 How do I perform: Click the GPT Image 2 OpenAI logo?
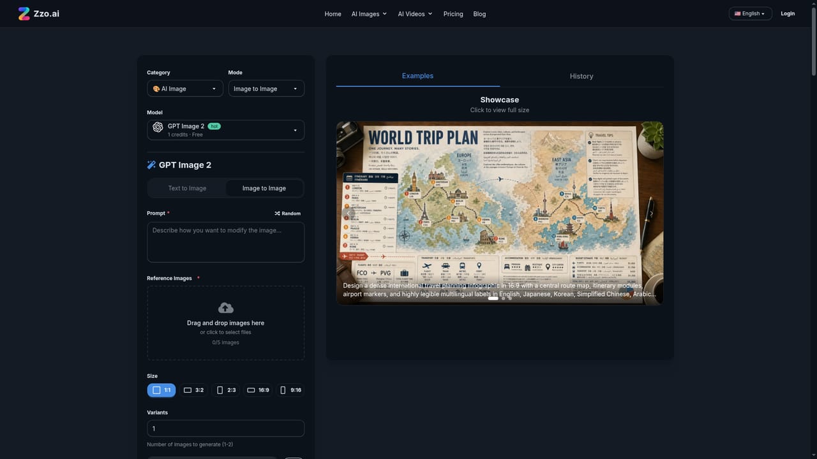(x=158, y=127)
